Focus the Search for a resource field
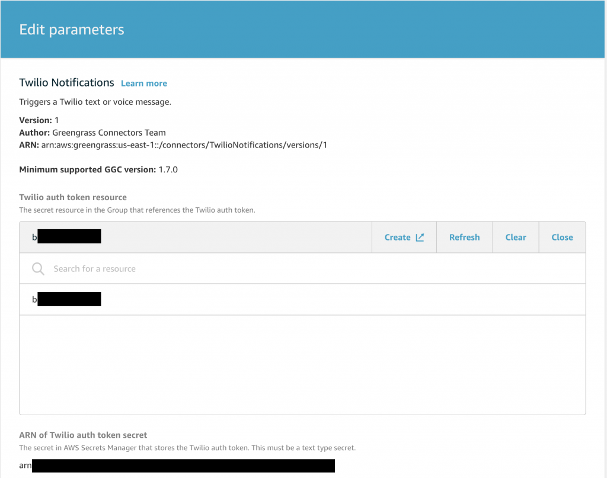The image size is (607, 478). pos(302,268)
